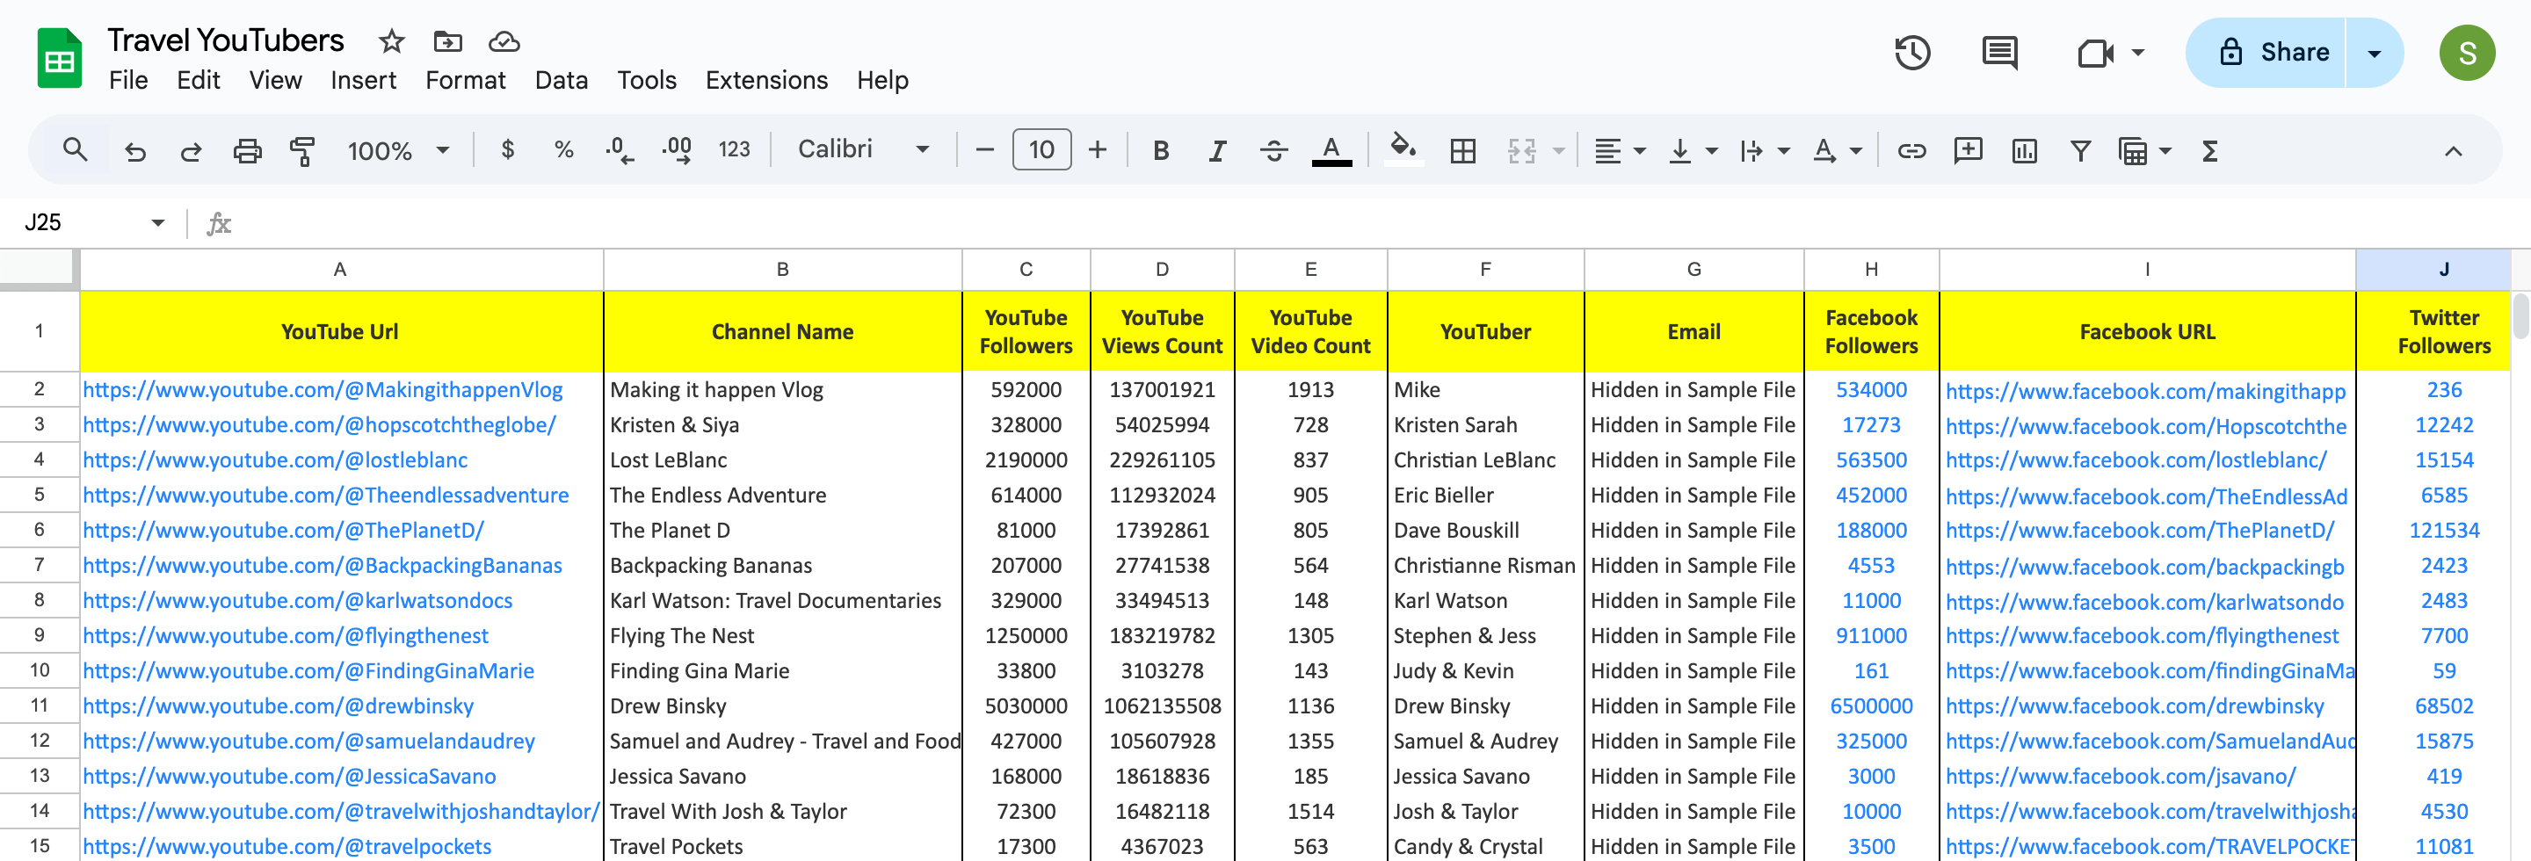This screenshot has height=861, width=2531.
Task: Open the filter views dropdown
Action: [x=2165, y=151]
